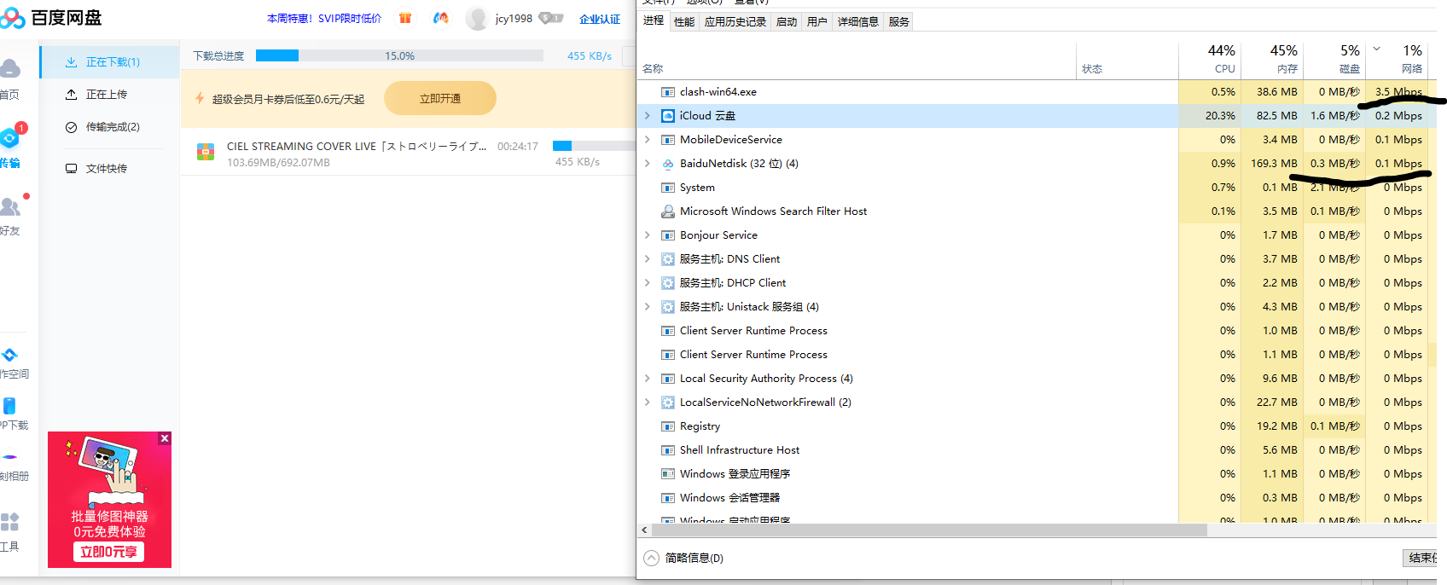Click the monitor icon for 文件快传
Viewport: 1447px width, 585px height.
(72, 169)
